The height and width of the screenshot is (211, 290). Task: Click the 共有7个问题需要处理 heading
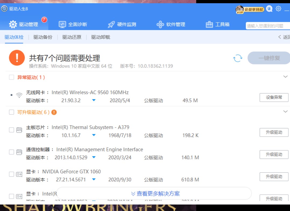65,58
